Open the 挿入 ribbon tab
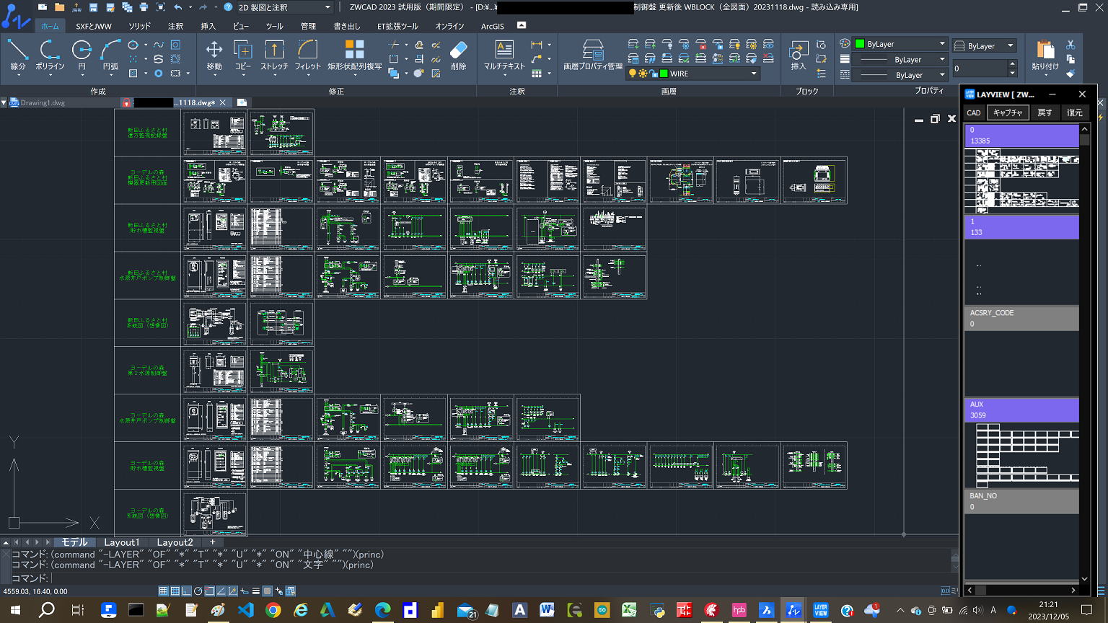Screen dimensions: 1108x623 (208, 26)
